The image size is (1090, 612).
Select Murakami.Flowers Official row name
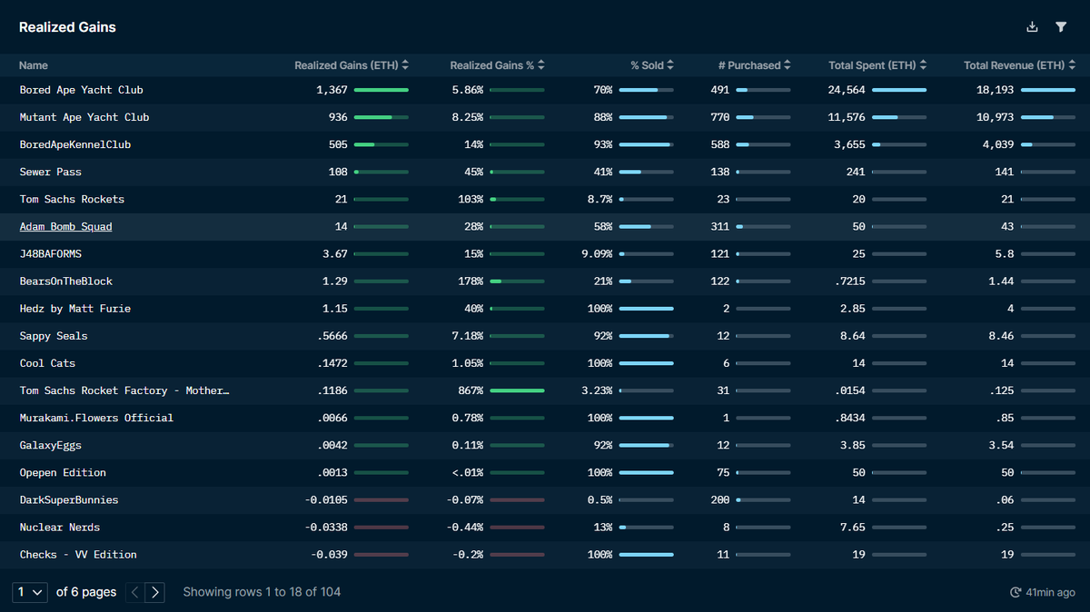coord(96,418)
